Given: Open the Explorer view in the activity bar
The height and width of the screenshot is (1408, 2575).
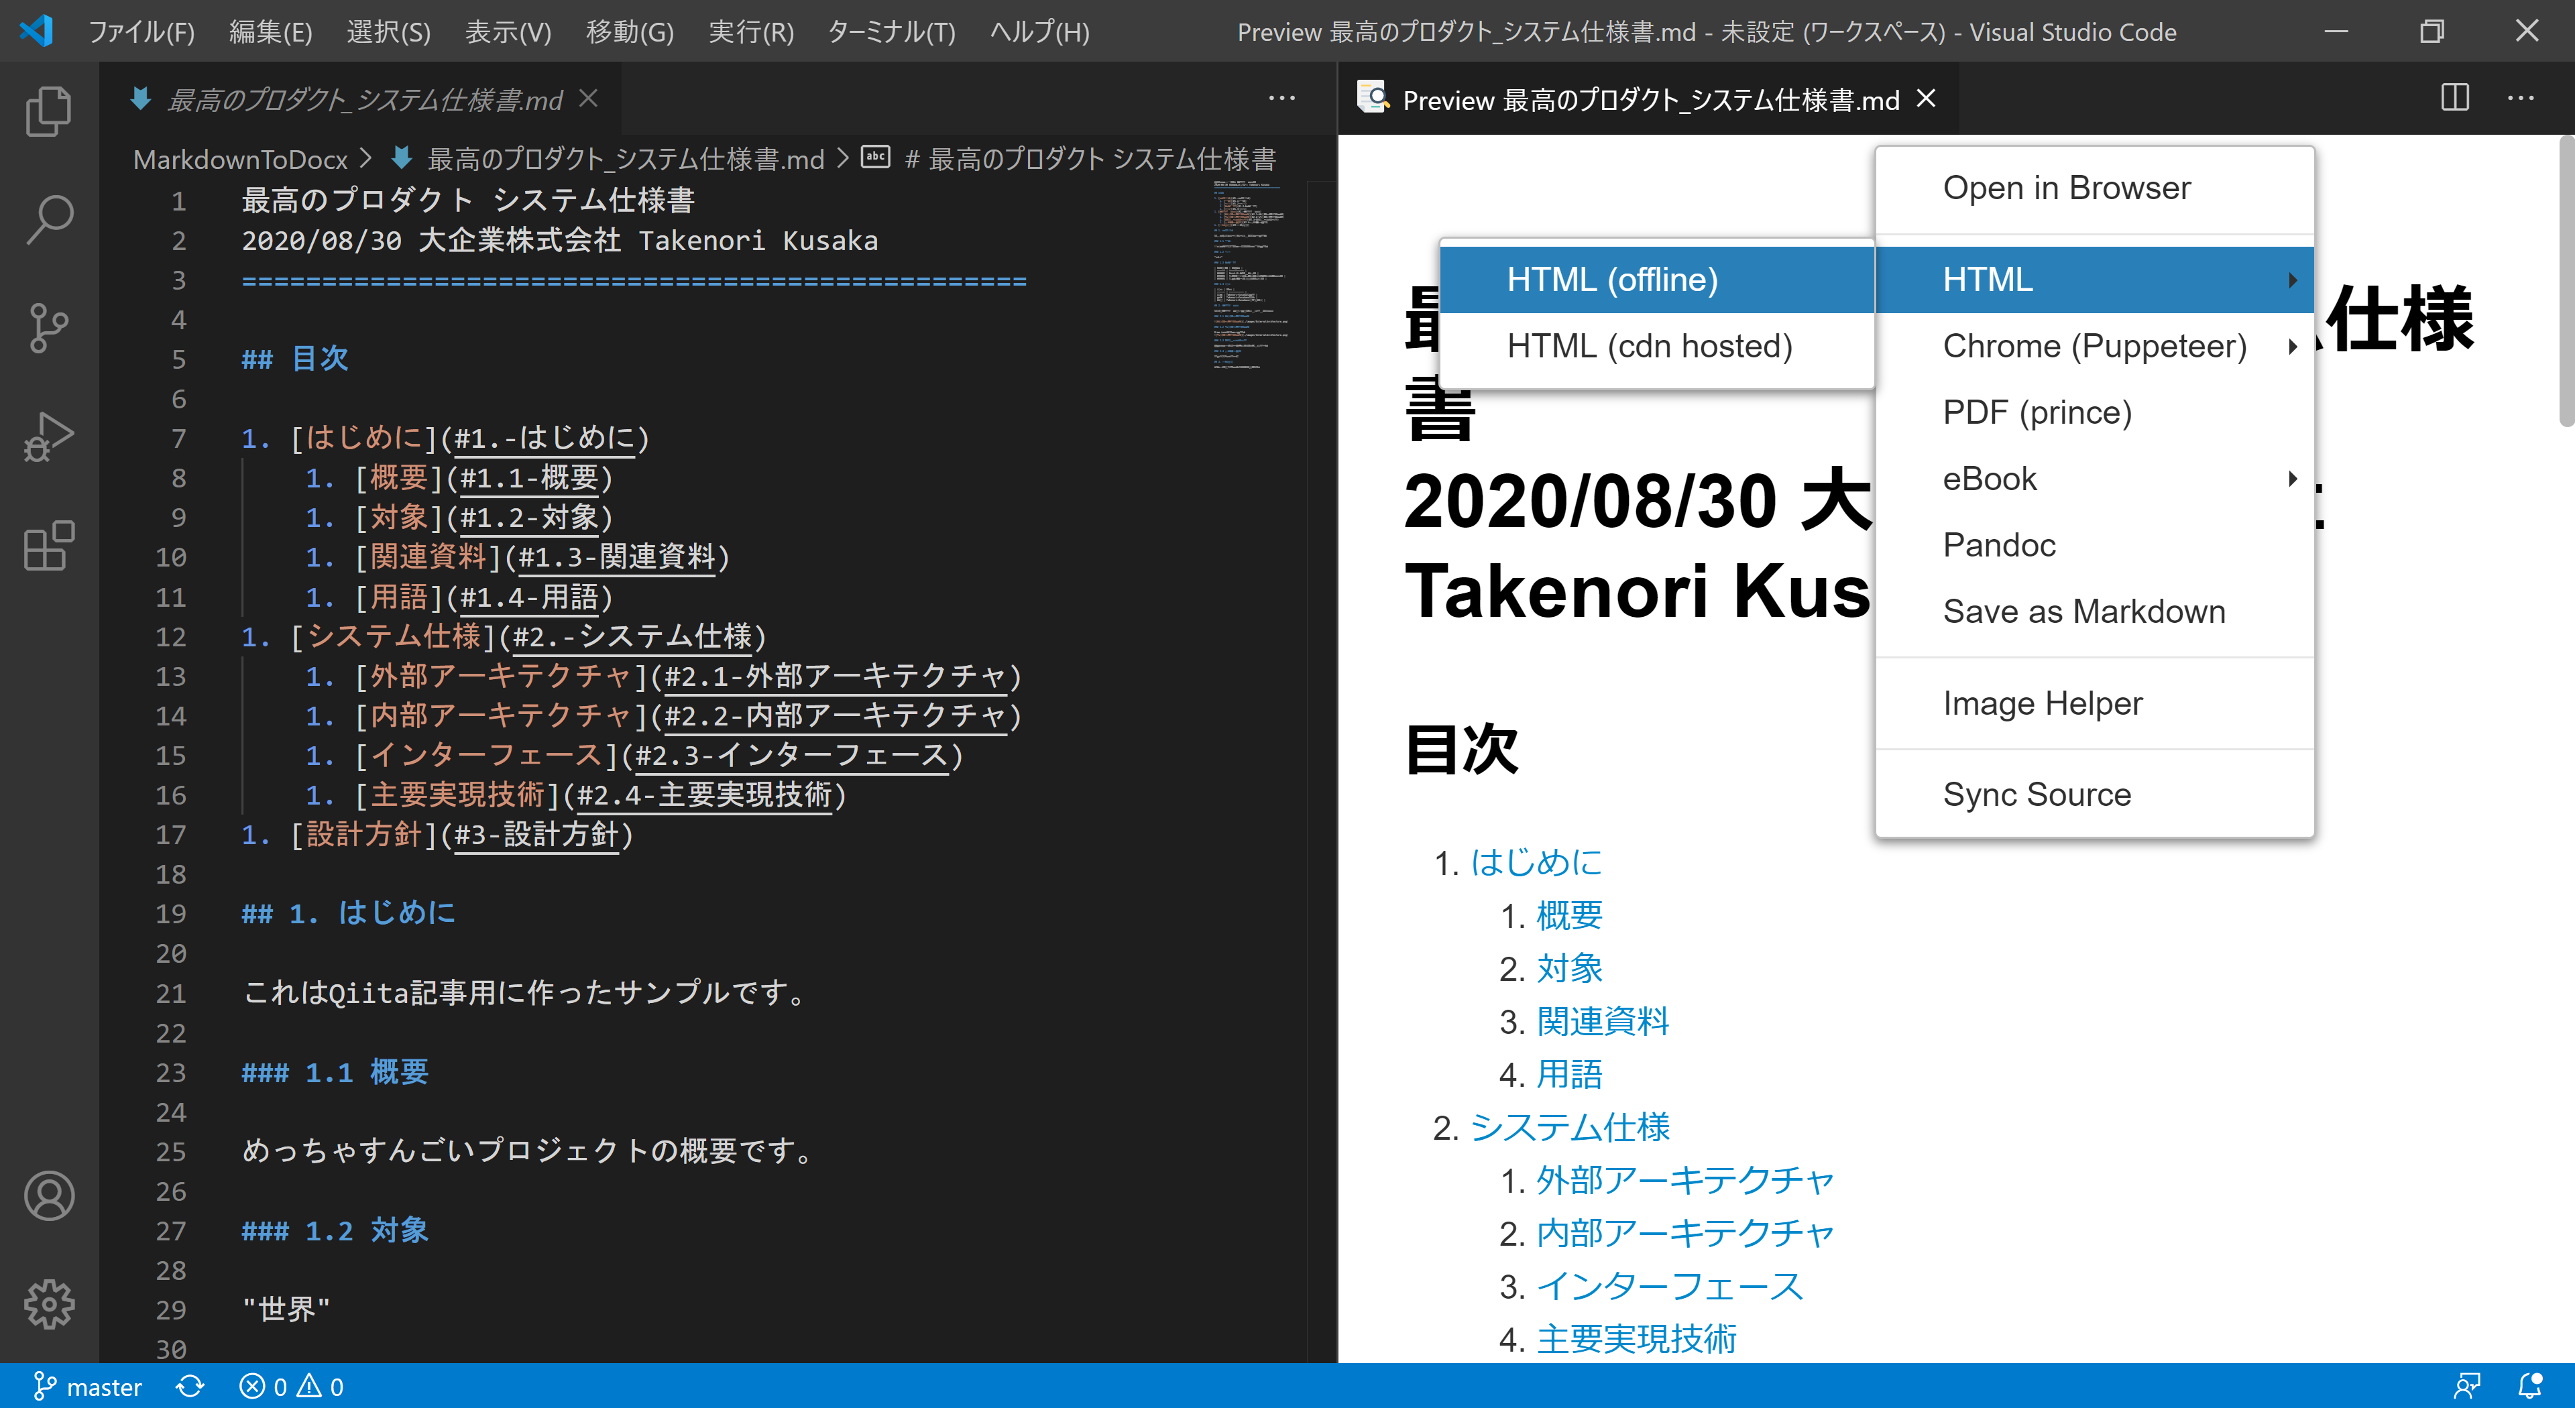Looking at the screenshot, I should (47, 110).
